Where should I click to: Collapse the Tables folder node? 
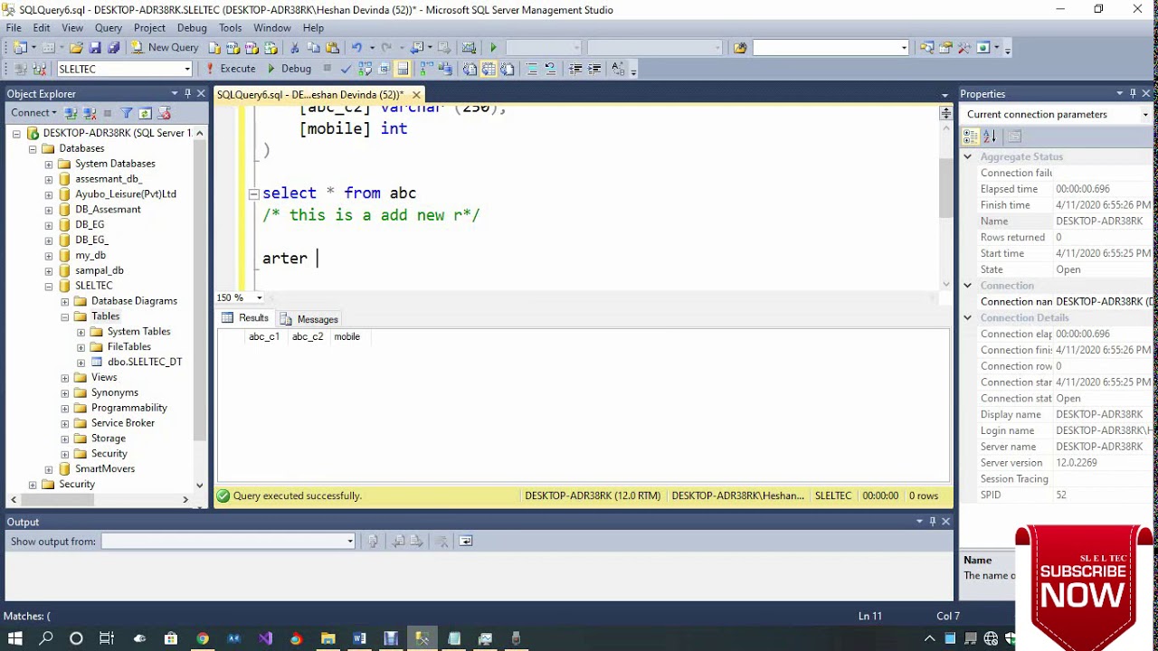click(x=65, y=316)
